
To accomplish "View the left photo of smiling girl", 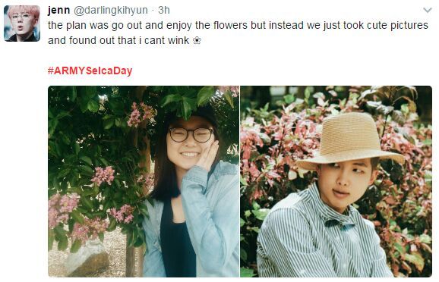I will coord(144,181).
